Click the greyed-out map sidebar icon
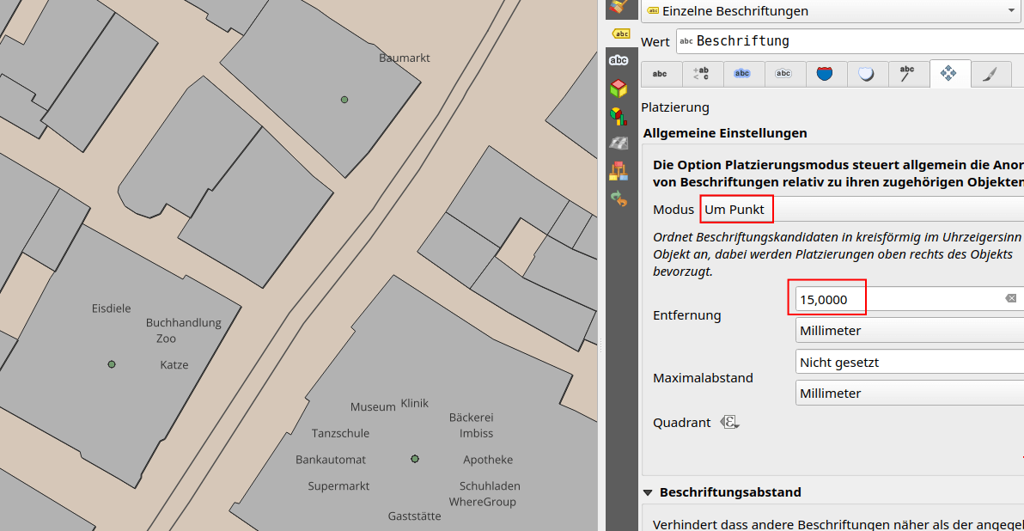This screenshot has height=531, width=1024. pyautogui.click(x=619, y=143)
